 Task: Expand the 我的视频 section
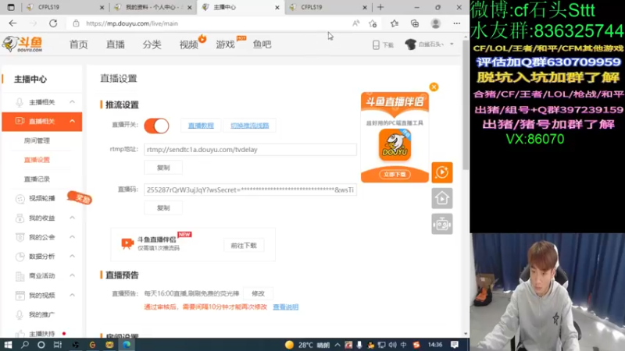click(x=72, y=295)
